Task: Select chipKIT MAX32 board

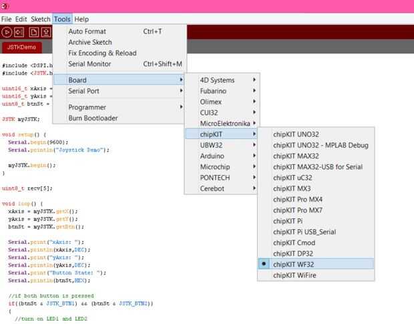Action: point(316,156)
